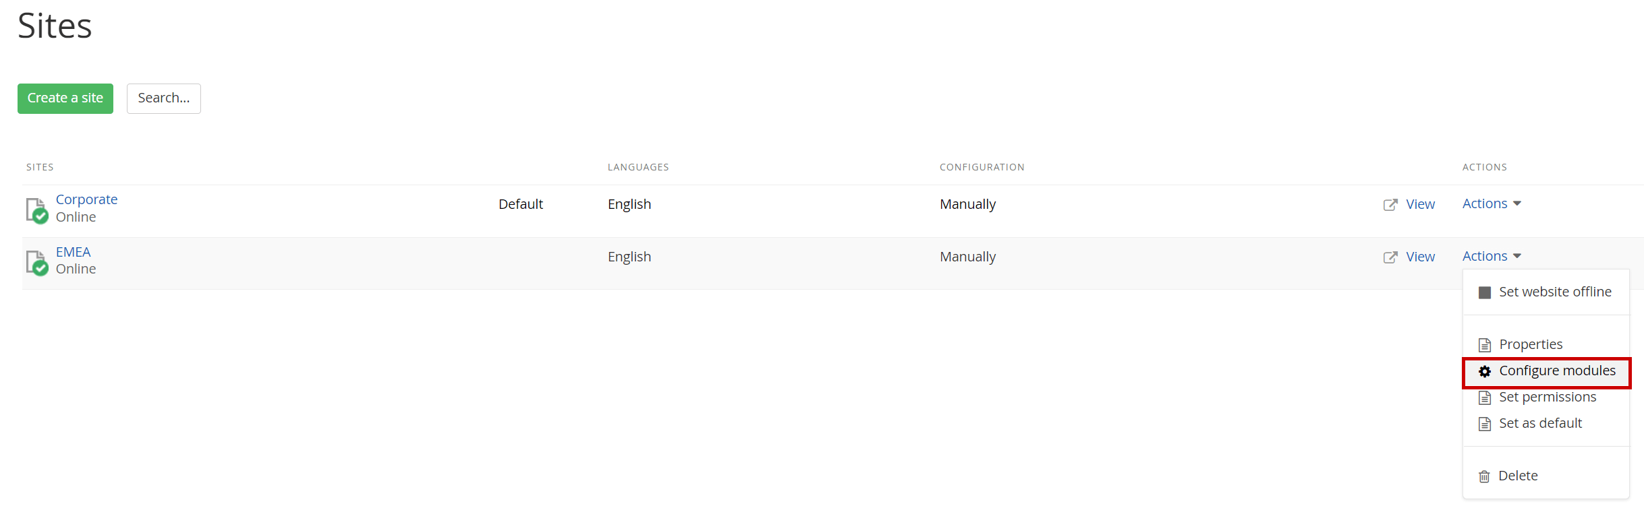The height and width of the screenshot is (512, 1644).
Task: Click View link for the Corporate site
Action: [x=1420, y=204]
